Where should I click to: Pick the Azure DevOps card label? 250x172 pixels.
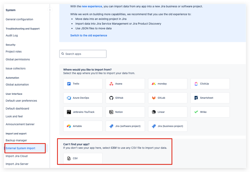81,98
